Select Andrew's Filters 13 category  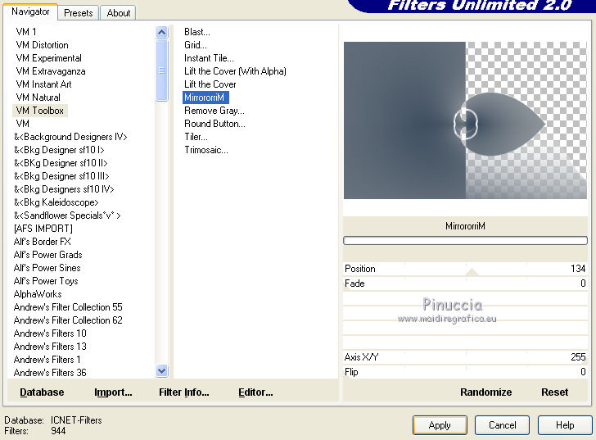tap(50, 347)
